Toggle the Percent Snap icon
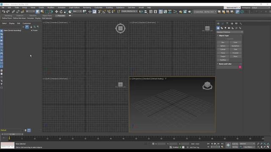Image resolution: width=271 pixels, height=152 pixels. click(109, 12)
